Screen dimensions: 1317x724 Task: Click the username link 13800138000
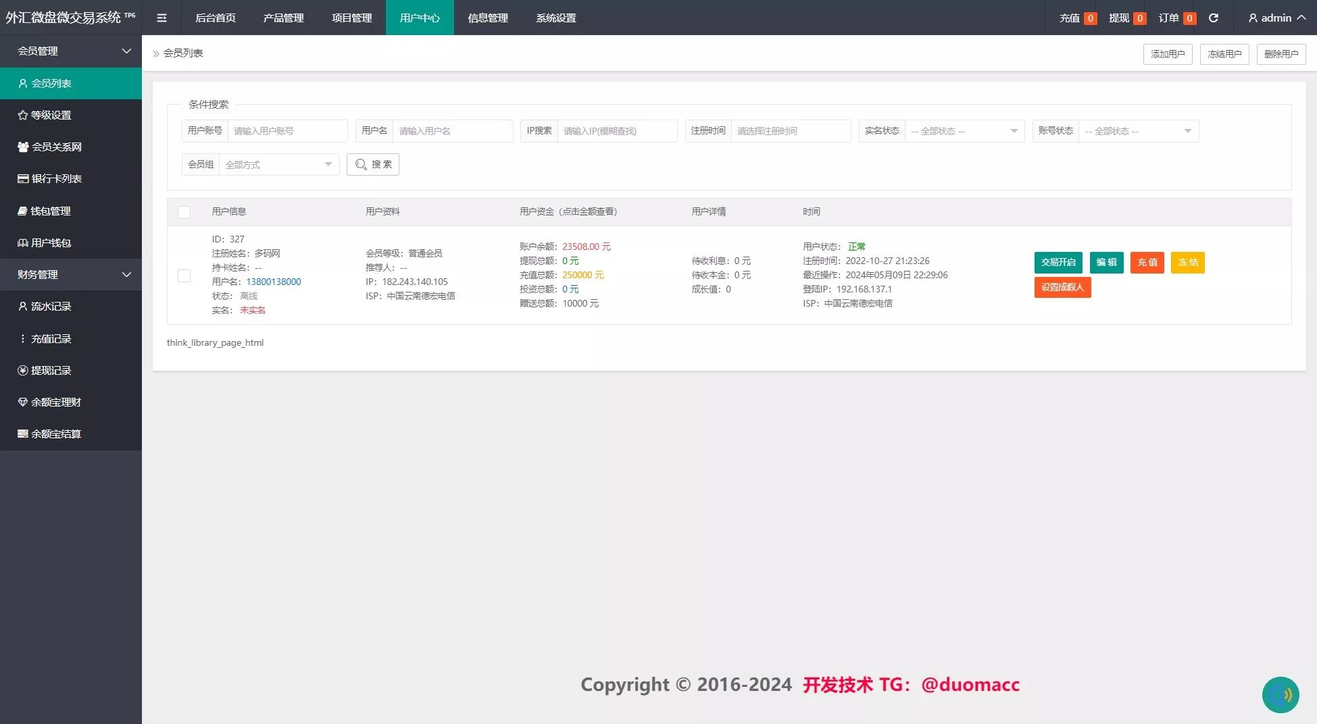(274, 282)
